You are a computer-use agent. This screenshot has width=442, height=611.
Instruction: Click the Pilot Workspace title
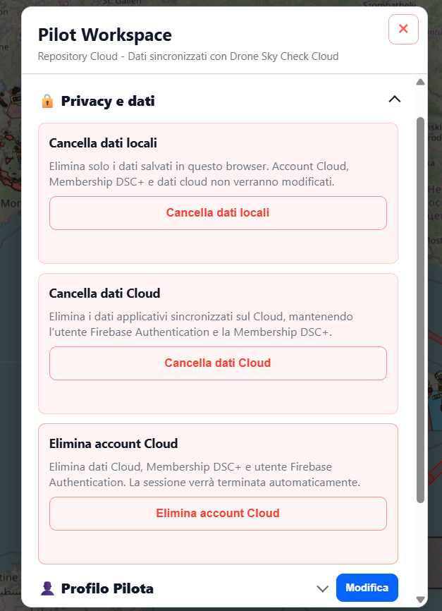click(105, 35)
